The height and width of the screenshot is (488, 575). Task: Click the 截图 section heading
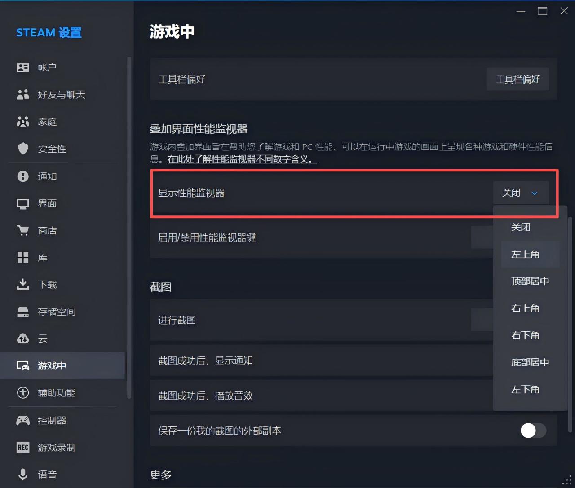point(161,287)
